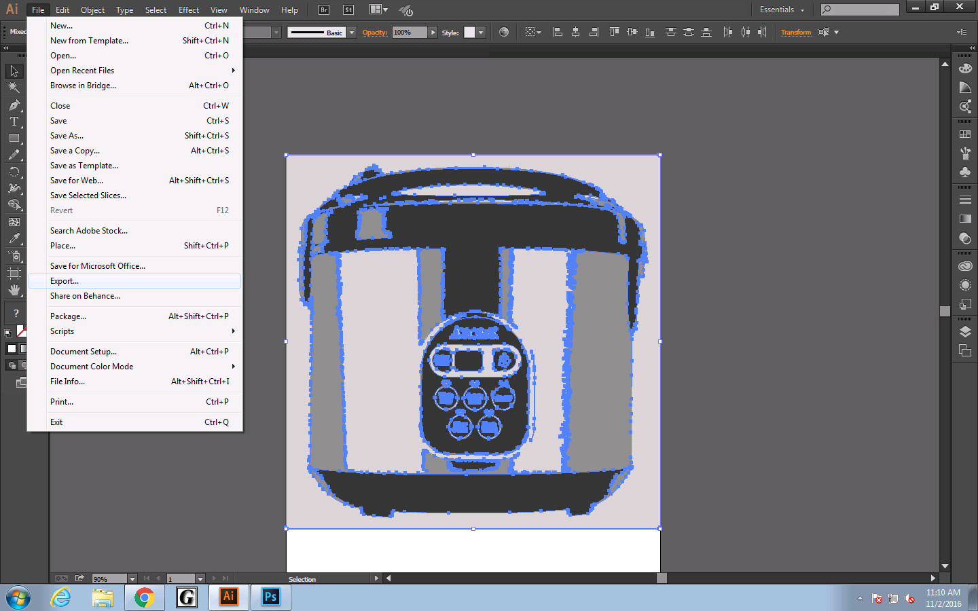Open the artboard navigation dropdown
978x611 pixels.
pos(200,579)
